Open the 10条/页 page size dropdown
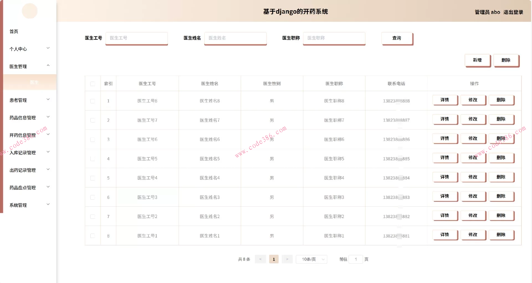 311,259
